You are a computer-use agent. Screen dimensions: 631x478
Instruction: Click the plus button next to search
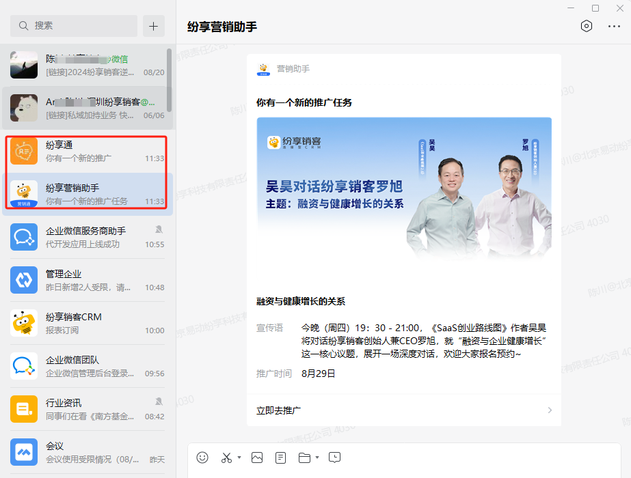pyautogui.click(x=153, y=26)
